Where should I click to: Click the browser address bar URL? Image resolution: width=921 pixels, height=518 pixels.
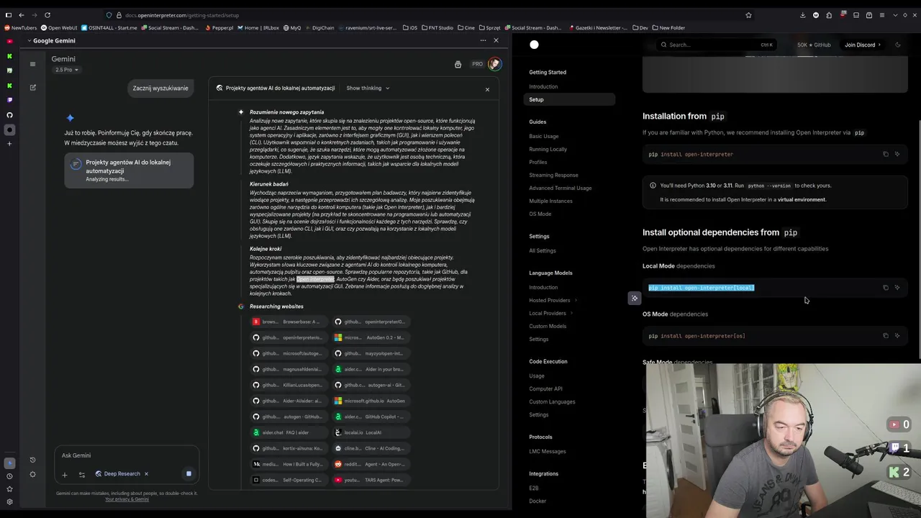click(182, 15)
